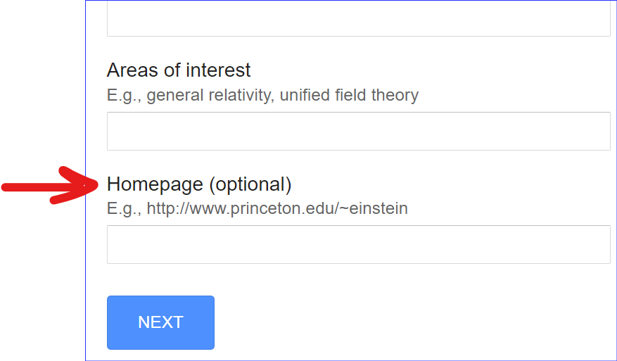Click the "unified field theory" example text
617x361 pixels.
[x=349, y=95]
